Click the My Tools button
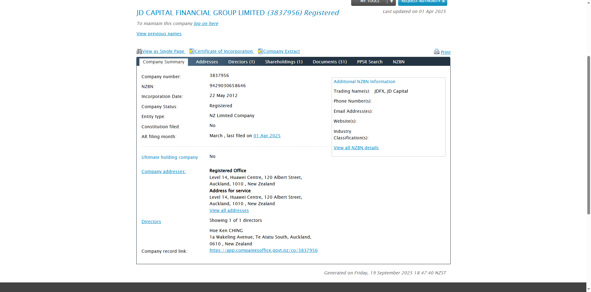The height and width of the screenshot is (292, 591). coord(369,2)
